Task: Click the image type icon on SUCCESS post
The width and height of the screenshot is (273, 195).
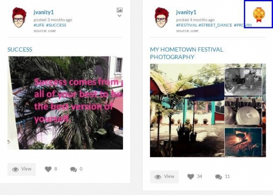Action: (x=120, y=10)
